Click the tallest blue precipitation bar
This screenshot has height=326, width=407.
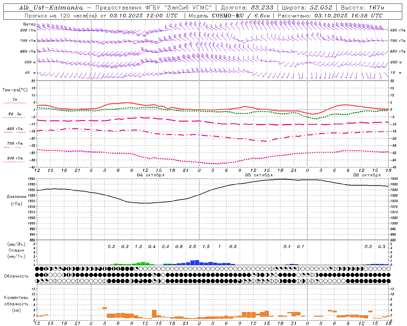pos(197,263)
